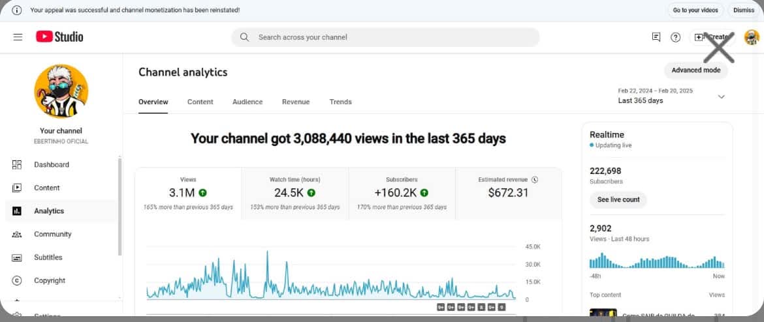The width and height of the screenshot is (764, 322).
Task: Expand the Last 365 days date dropdown
Action: pyautogui.click(x=721, y=96)
